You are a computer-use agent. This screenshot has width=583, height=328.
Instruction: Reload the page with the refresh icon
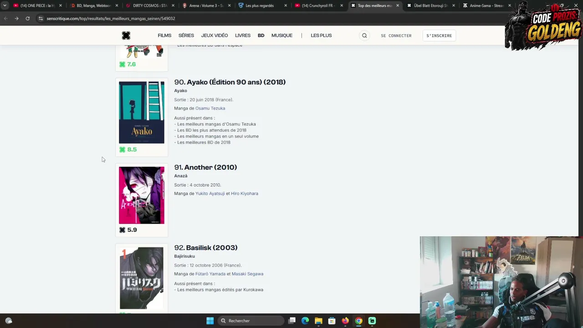pos(27,18)
